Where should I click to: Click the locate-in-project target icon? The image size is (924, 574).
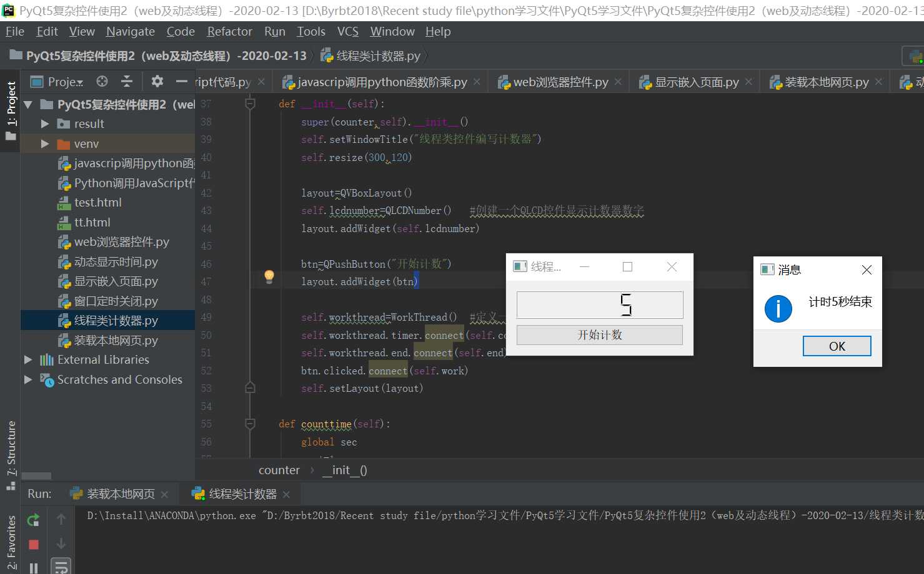point(102,81)
